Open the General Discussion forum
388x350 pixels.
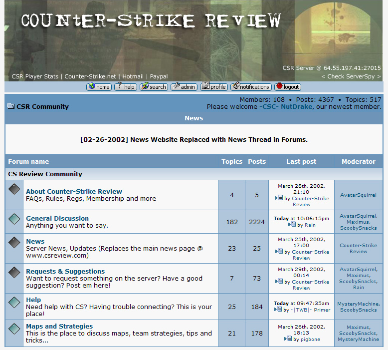coord(57,218)
